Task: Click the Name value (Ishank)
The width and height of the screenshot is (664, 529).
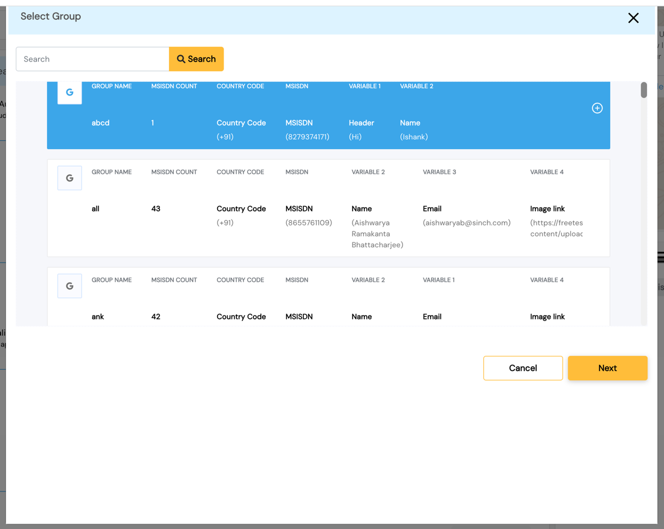Action: [x=414, y=137]
